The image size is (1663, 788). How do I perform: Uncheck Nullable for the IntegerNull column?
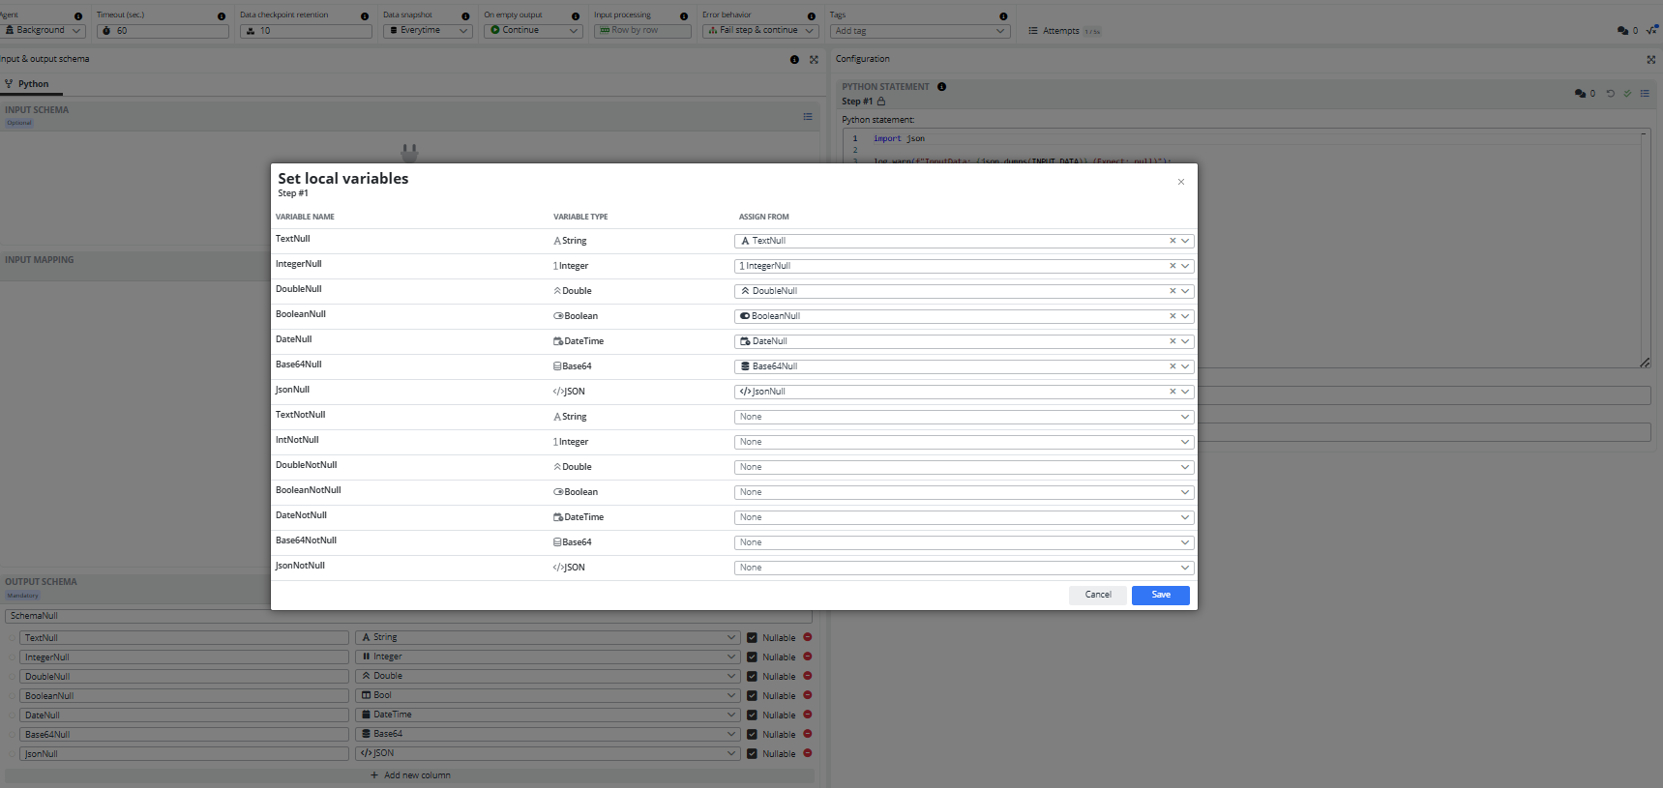pyautogui.click(x=752, y=657)
